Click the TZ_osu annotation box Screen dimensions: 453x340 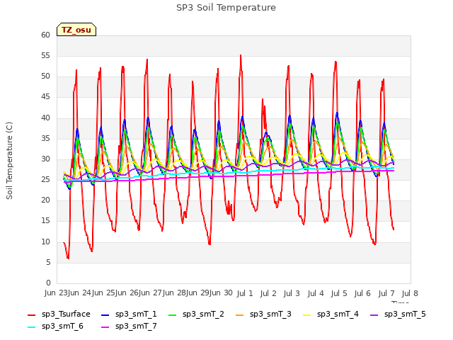coord(76,30)
